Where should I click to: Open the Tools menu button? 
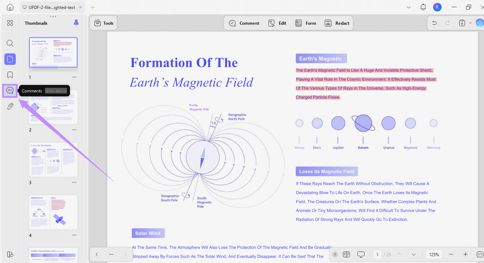(104, 23)
